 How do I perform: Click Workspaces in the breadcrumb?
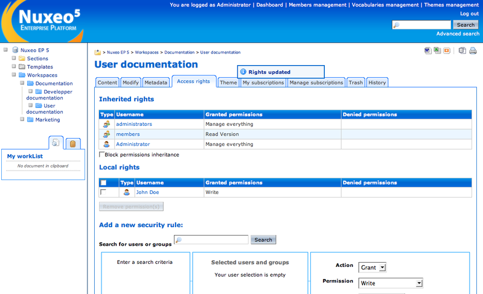click(x=147, y=52)
